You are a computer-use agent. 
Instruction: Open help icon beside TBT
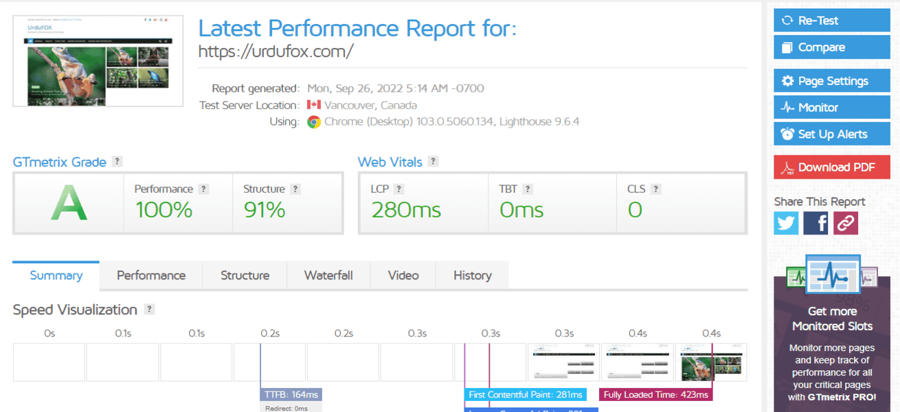point(528,189)
